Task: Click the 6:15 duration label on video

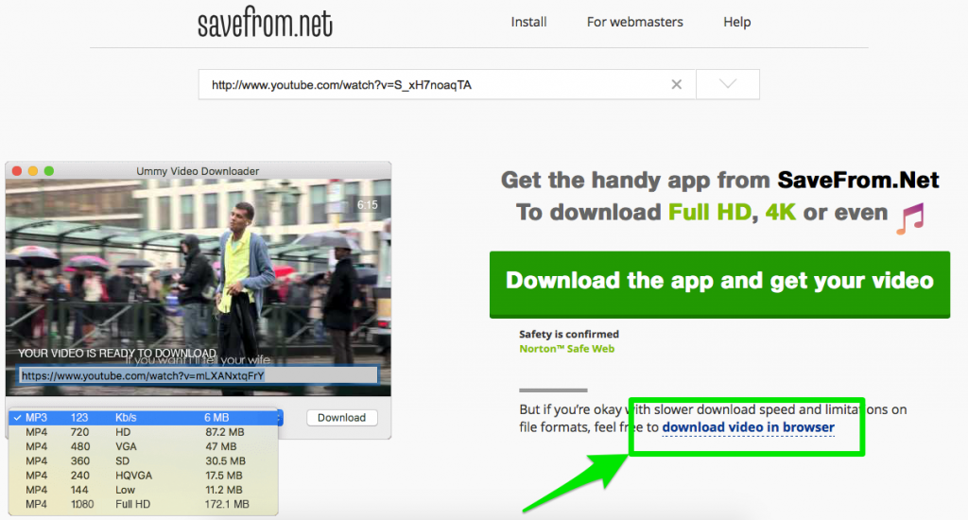Action: tap(368, 205)
